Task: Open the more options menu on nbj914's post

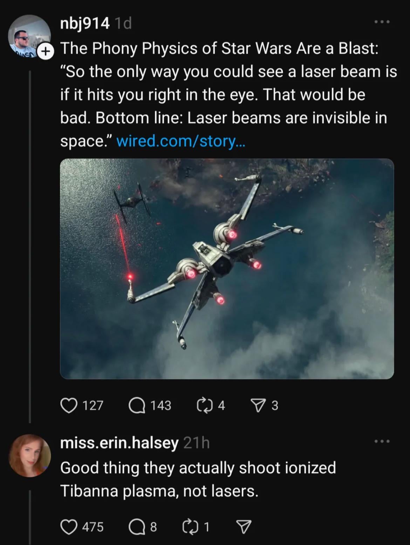Action: coord(382,22)
